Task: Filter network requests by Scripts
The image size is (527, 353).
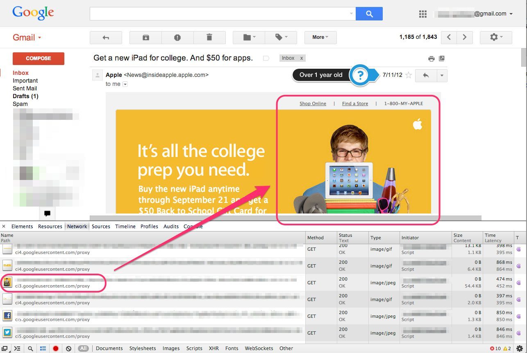Action: click(194, 349)
